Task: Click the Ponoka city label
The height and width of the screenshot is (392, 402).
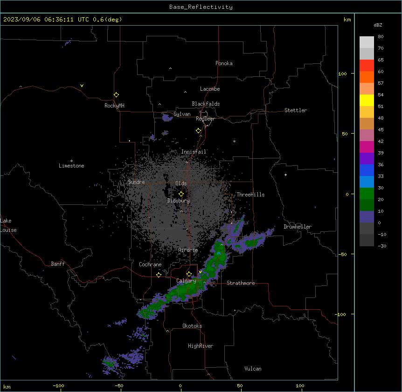Action: [224, 63]
